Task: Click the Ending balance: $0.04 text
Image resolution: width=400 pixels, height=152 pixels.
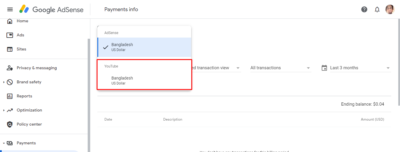Action: coord(362,104)
